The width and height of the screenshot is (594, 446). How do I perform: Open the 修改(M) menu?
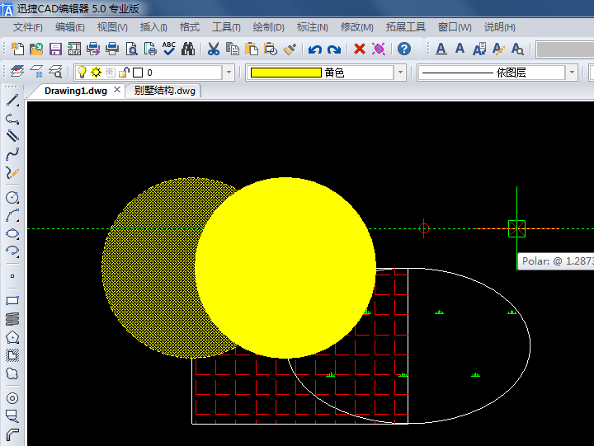356,27
